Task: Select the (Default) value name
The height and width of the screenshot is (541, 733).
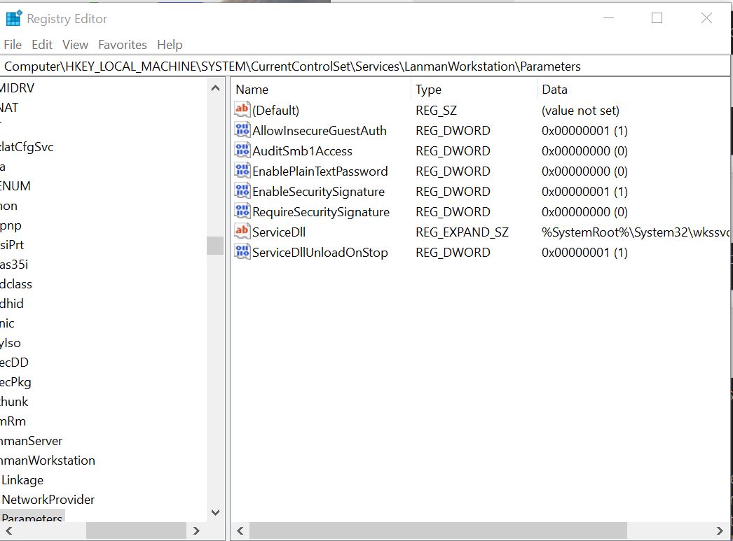Action: (x=276, y=111)
